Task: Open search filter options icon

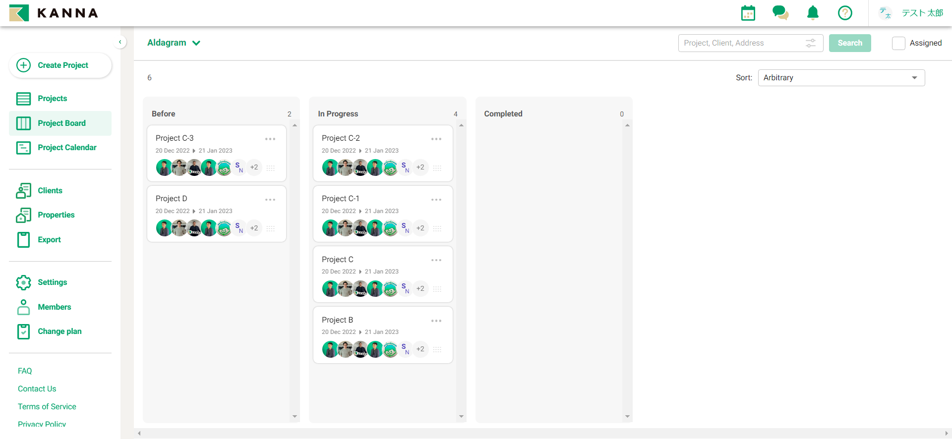Action: click(x=811, y=43)
